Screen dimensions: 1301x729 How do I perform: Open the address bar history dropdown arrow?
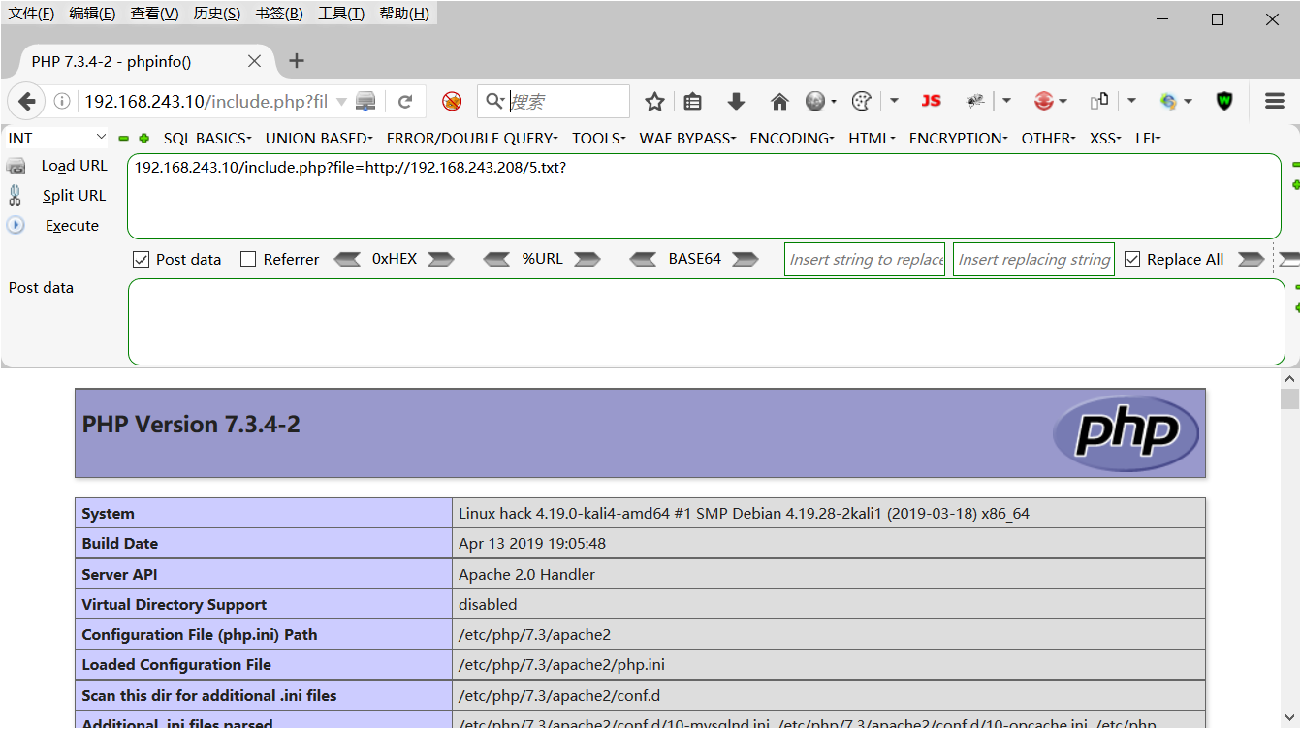point(341,101)
